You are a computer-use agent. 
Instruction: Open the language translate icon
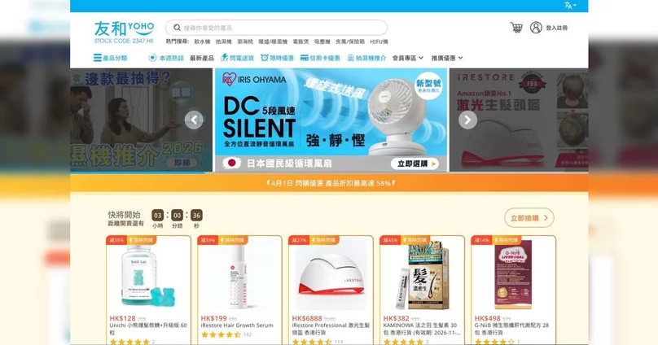click(x=568, y=5)
